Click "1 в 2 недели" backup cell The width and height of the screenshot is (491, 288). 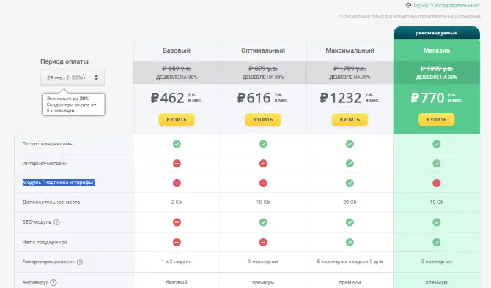(x=177, y=262)
